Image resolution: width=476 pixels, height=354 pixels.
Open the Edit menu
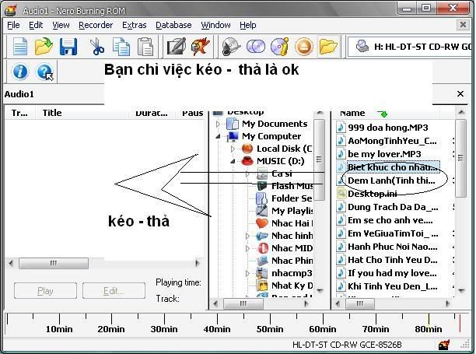(36, 25)
